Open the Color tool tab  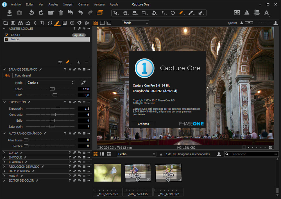click(21, 23)
